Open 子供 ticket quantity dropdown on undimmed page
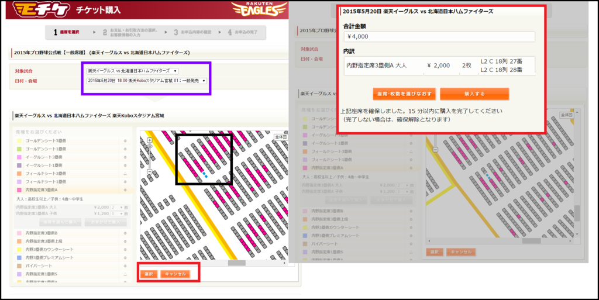The image size is (599, 300). [116, 213]
